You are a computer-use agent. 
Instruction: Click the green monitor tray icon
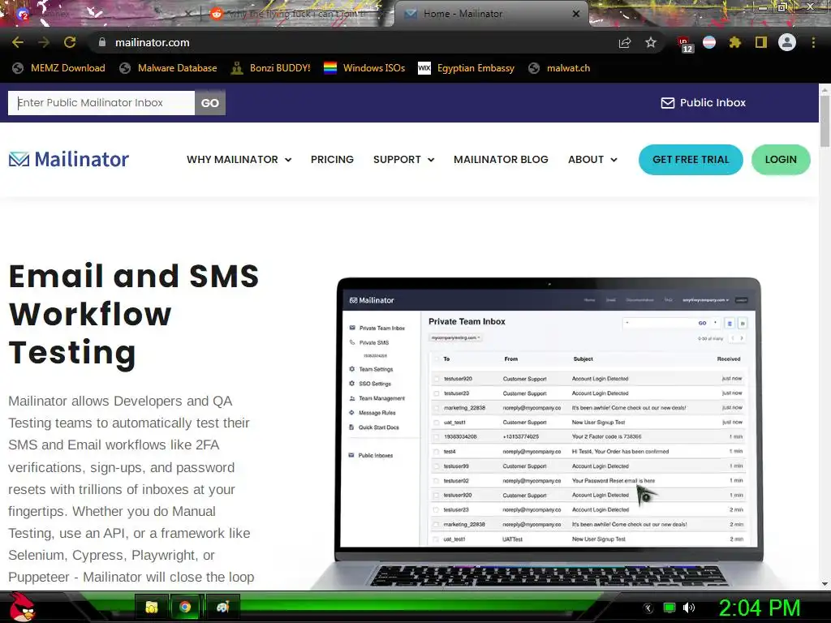pyautogui.click(x=670, y=608)
